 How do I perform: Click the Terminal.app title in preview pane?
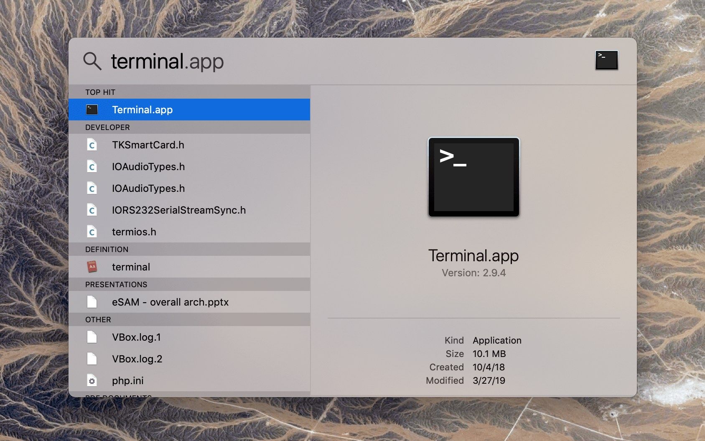click(x=473, y=255)
